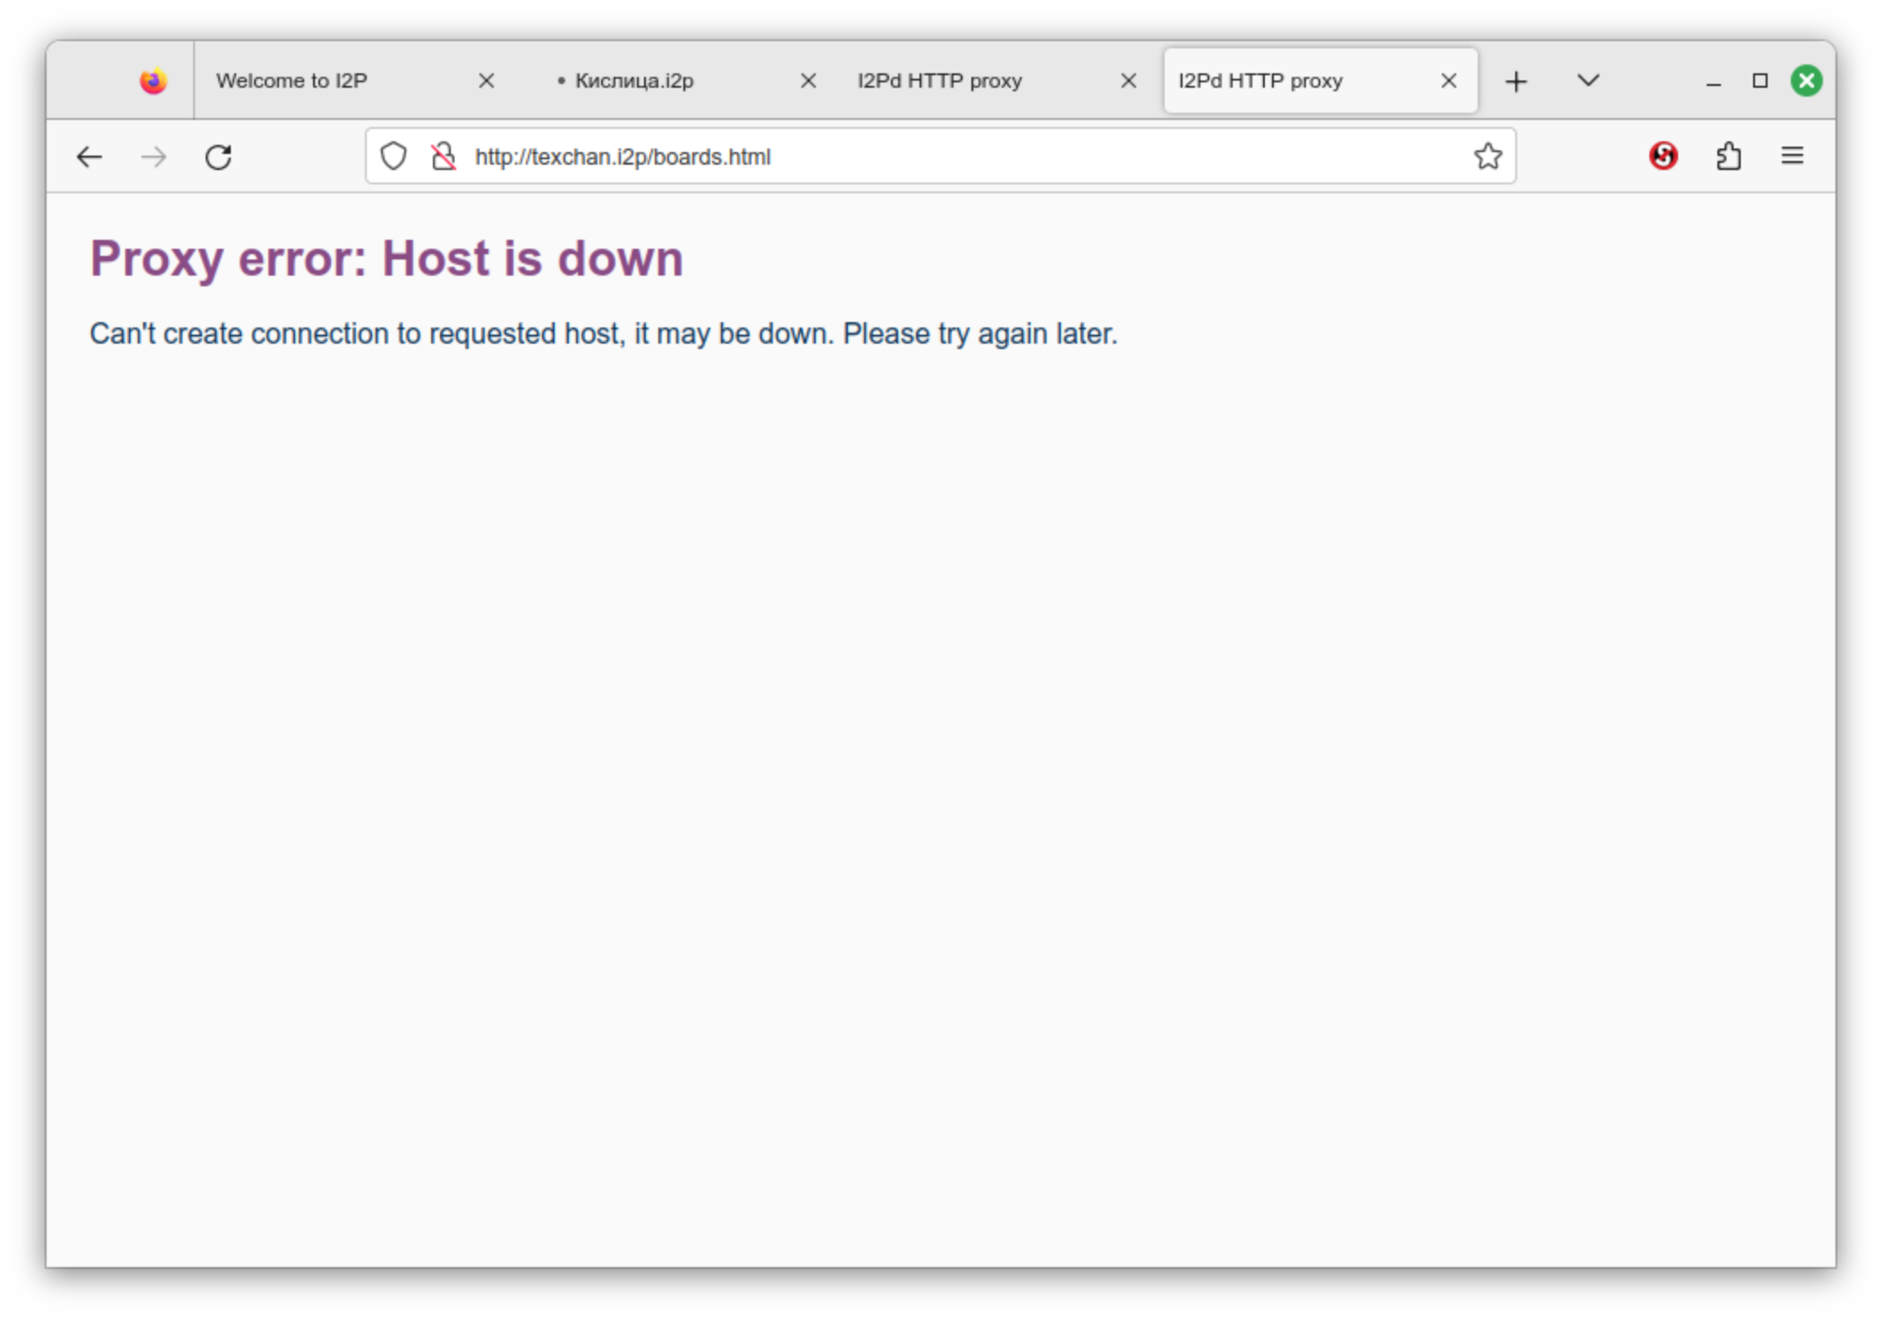Maximize the Firefox window

pyautogui.click(x=1759, y=81)
